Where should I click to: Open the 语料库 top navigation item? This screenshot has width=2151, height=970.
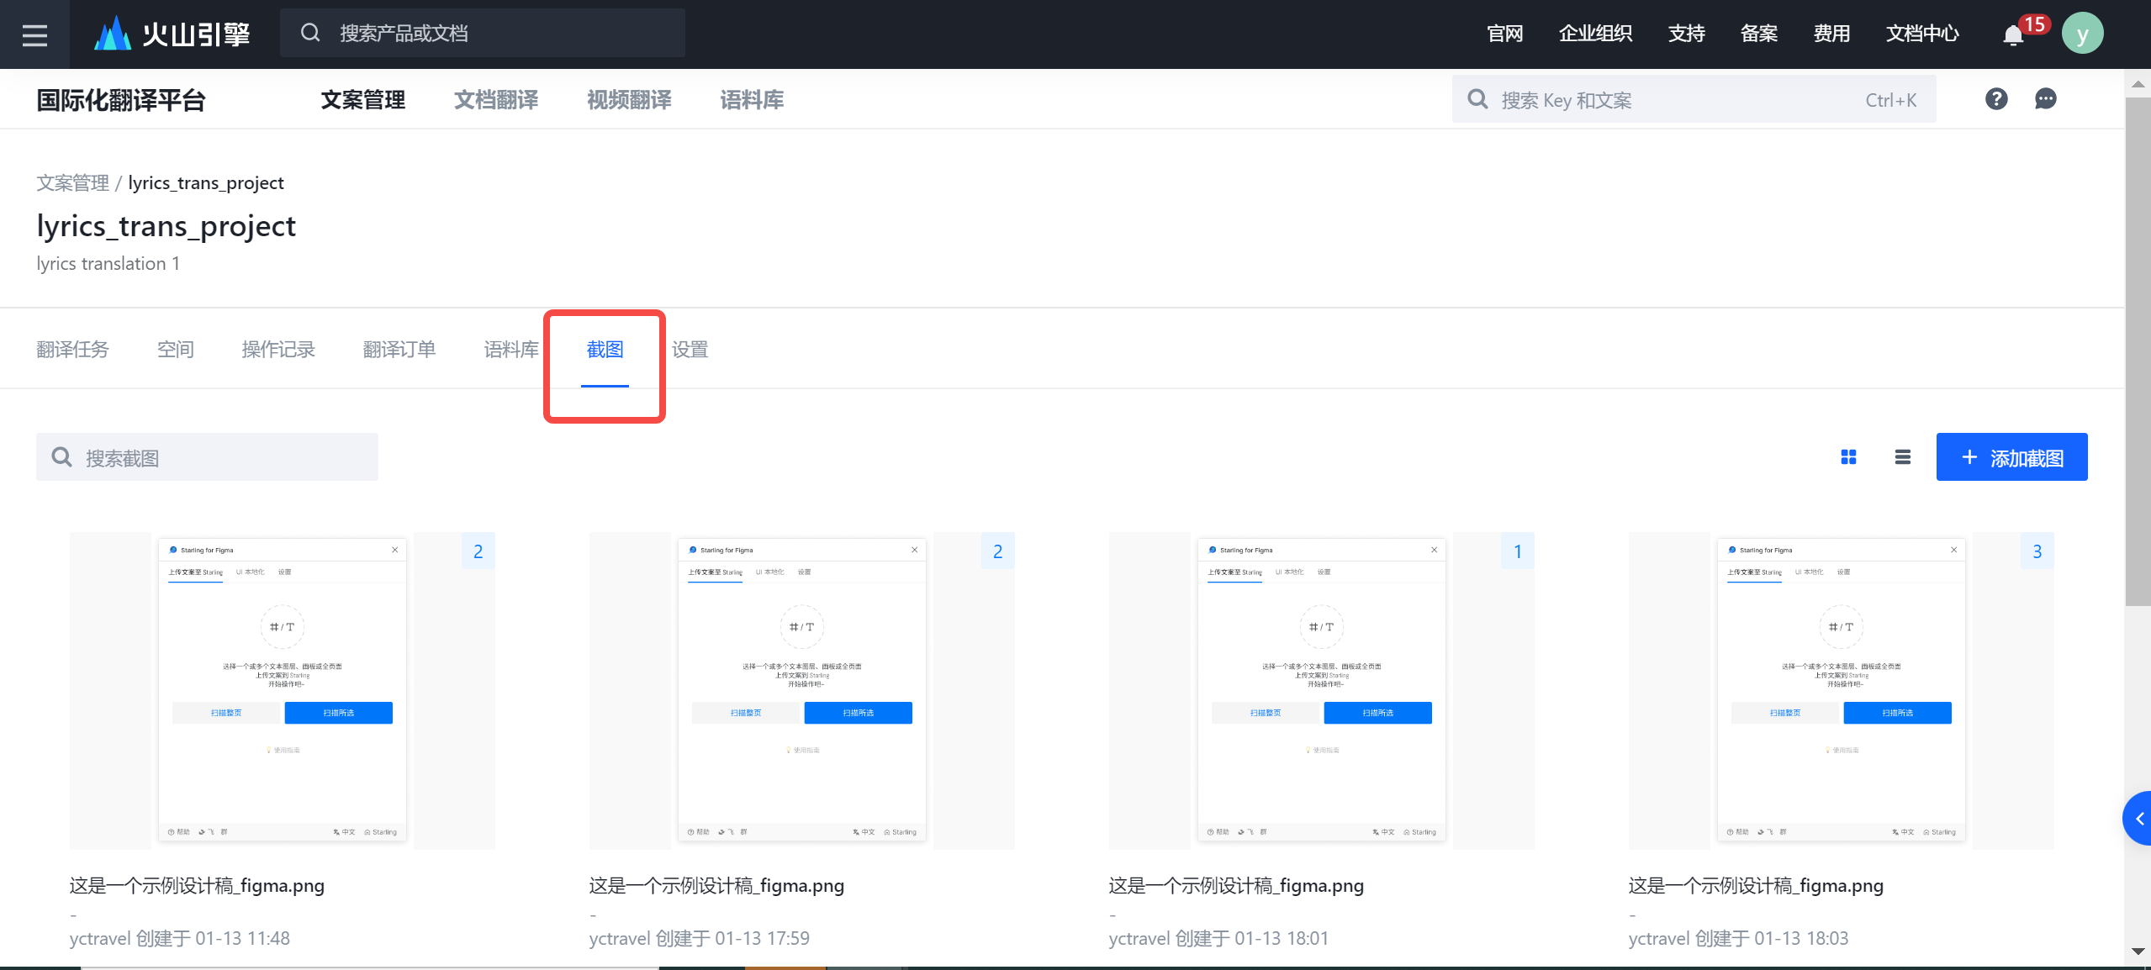[752, 100]
